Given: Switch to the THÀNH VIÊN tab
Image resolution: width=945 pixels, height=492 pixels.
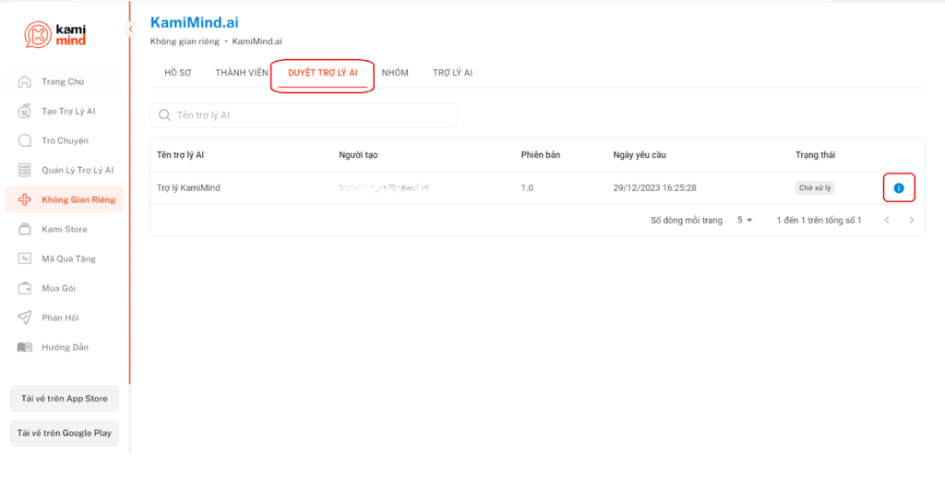Looking at the screenshot, I should [x=242, y=73].
